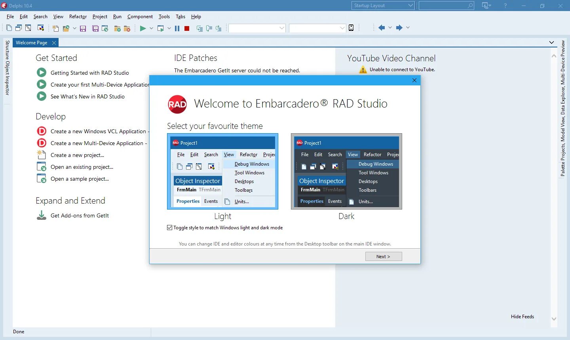Click Create a new project link

[77, 155]
